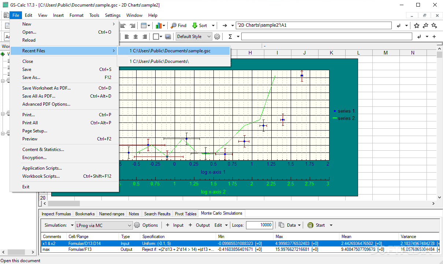Screen dimensions: 443x264
Task: Open the Sigma functions dropdown arrow
Action: pyautogui.click(x=238, y=37)
